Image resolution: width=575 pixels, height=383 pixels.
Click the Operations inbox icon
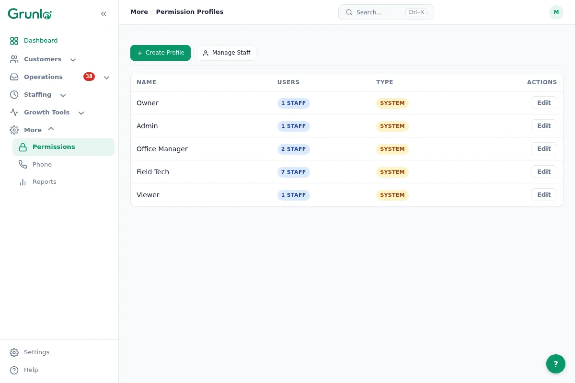click(x=14, y=77)
